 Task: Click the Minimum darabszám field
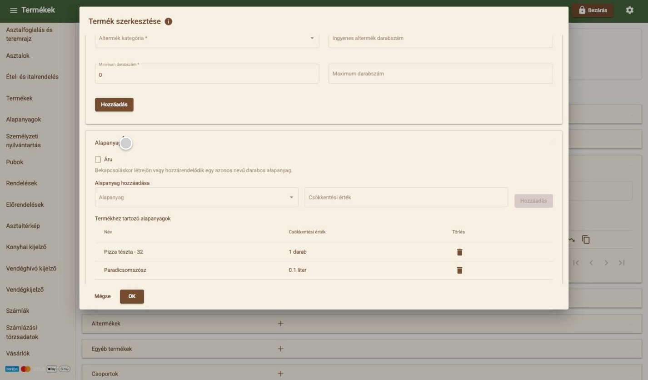(x=207, y=74)
